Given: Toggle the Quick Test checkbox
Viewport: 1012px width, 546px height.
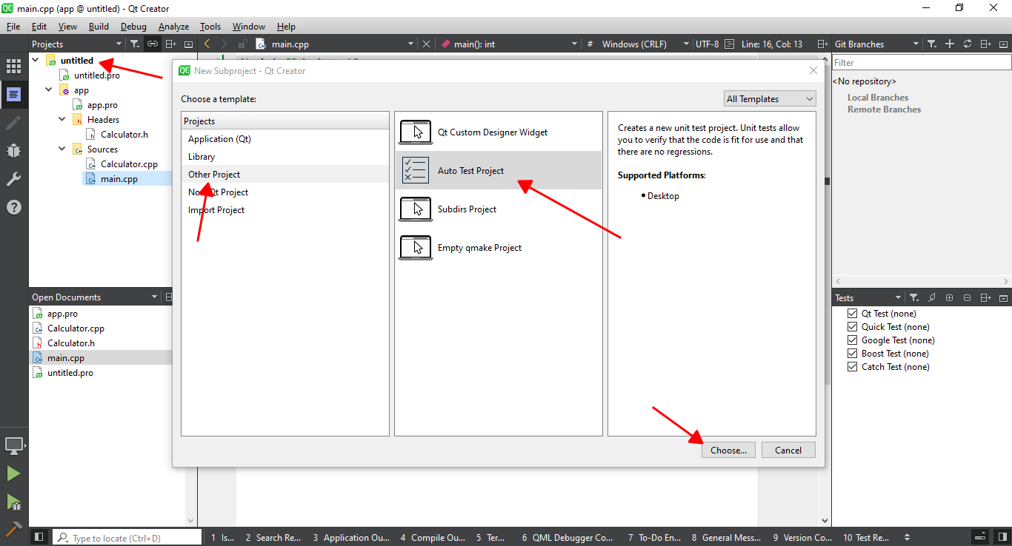Looking at the screenshot, I should [x=852, y=327].
